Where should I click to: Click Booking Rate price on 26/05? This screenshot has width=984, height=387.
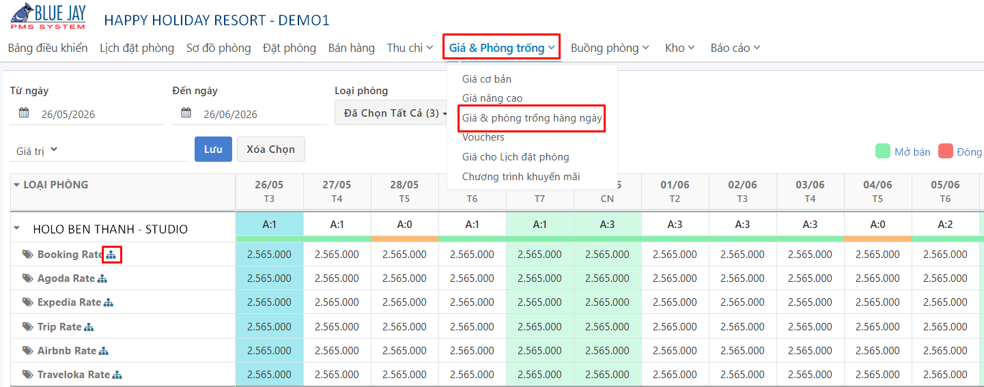(269, 255)
